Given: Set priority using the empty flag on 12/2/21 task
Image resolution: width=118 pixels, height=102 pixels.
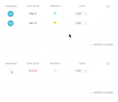Looking at the screenshot, I should click(55, 71).
